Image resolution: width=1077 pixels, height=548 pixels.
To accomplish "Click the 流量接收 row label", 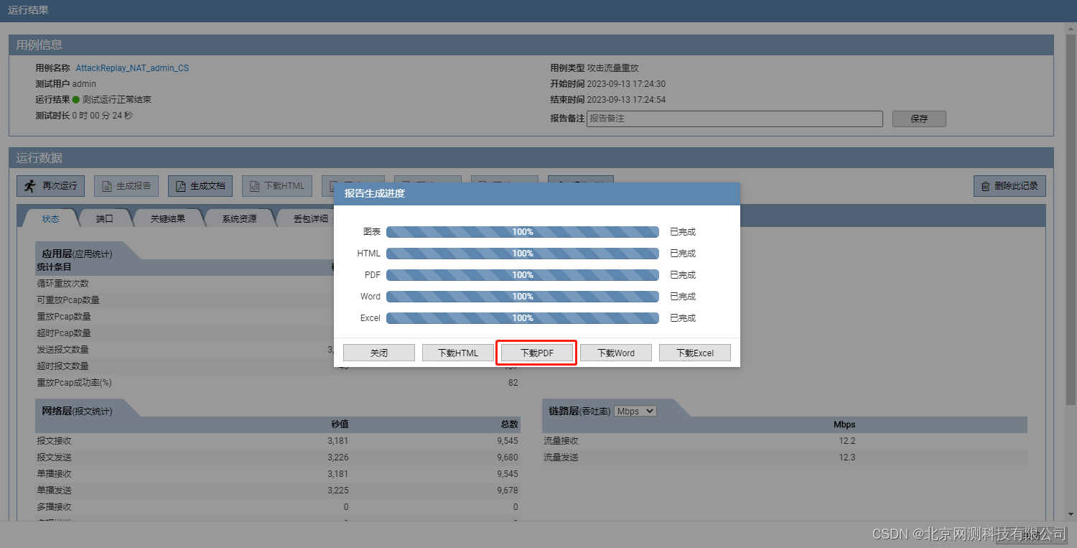I will (x=561, y=441).
